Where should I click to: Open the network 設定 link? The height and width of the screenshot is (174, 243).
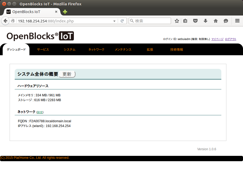click(x=40, y=112)
